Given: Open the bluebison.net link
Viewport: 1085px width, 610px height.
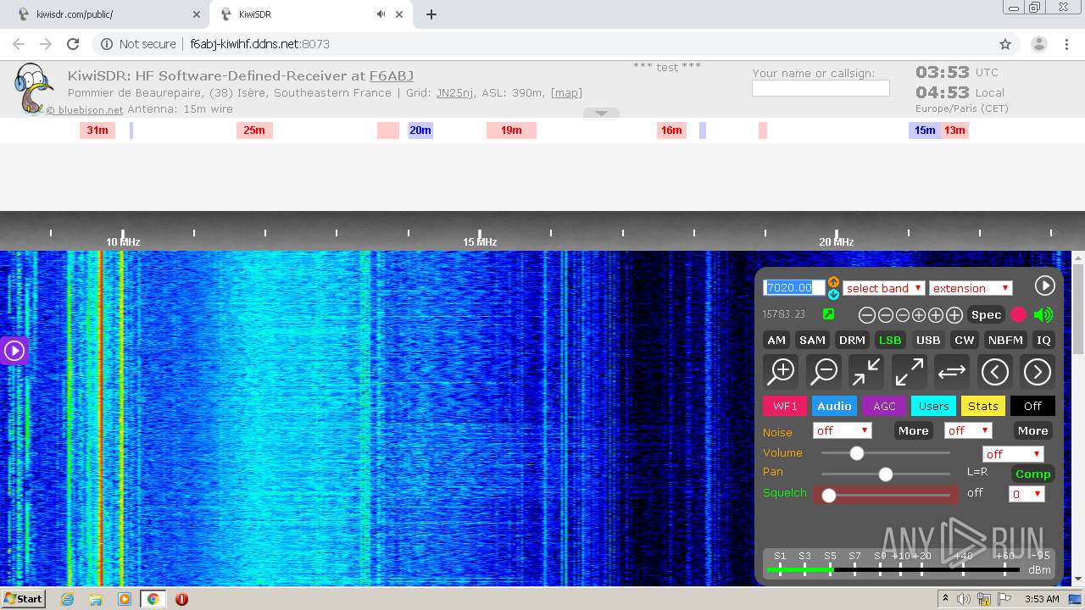Looking at the screenshot, I should click(85, 110).
